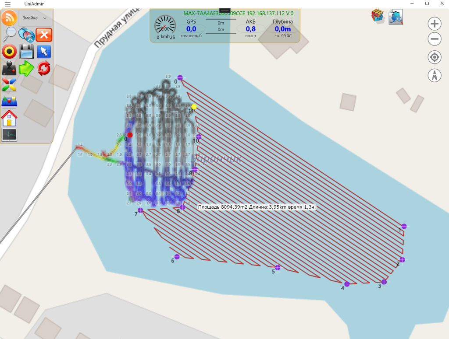449x339 pixels.
Task: Click the Rubik's cube icon
Action: (x=377, y=15)
